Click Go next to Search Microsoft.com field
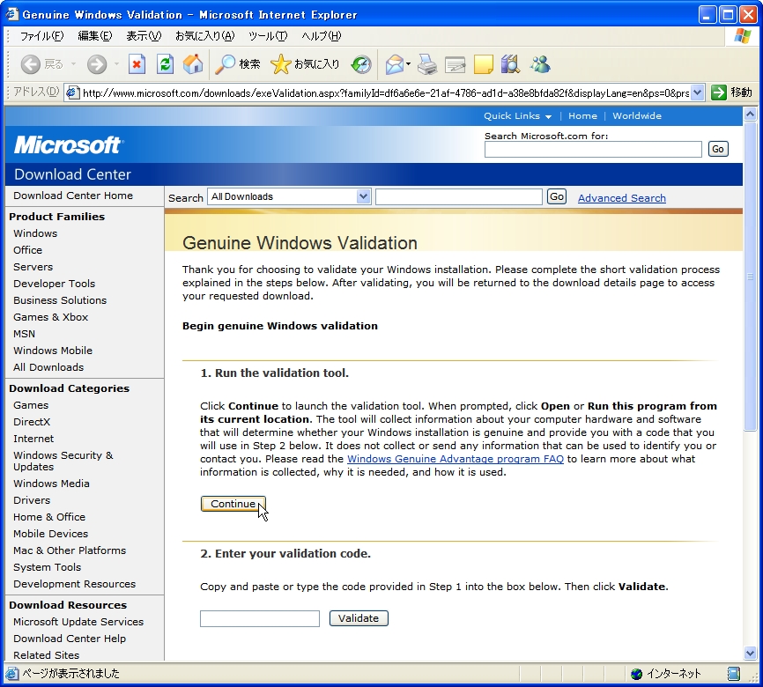 [718, 149]
